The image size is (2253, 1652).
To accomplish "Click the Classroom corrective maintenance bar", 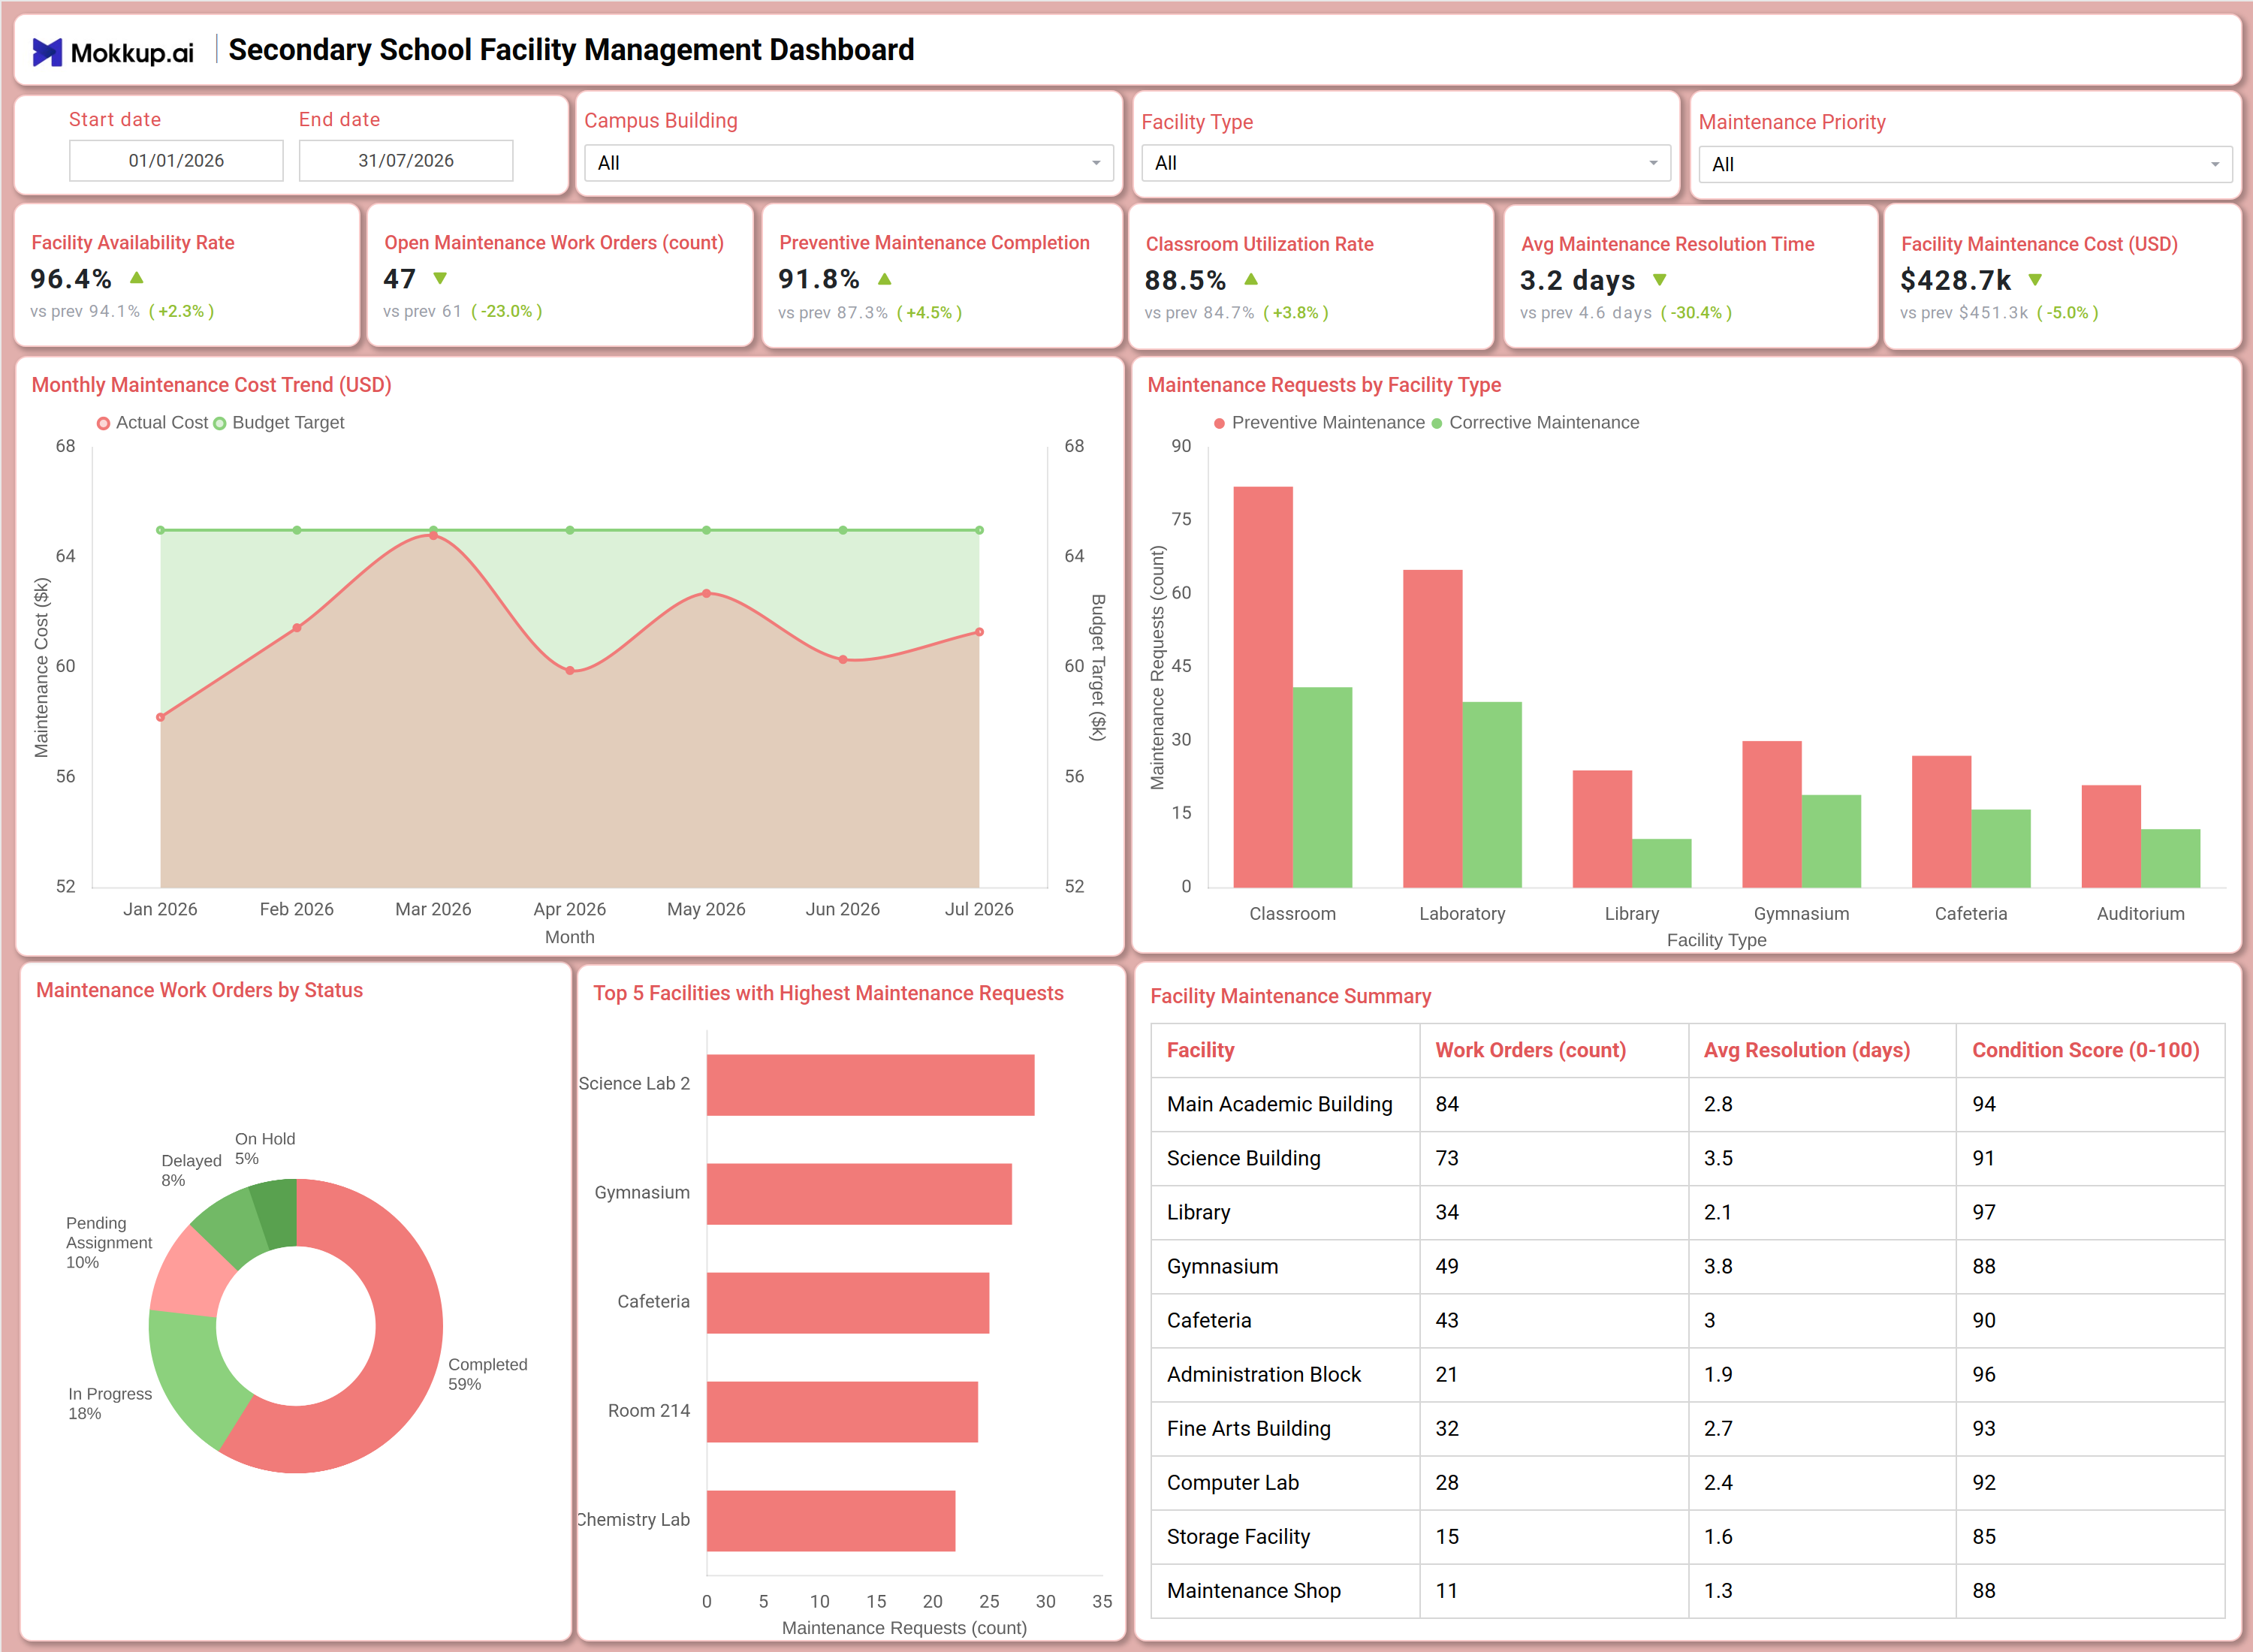I will (1322, 787).
